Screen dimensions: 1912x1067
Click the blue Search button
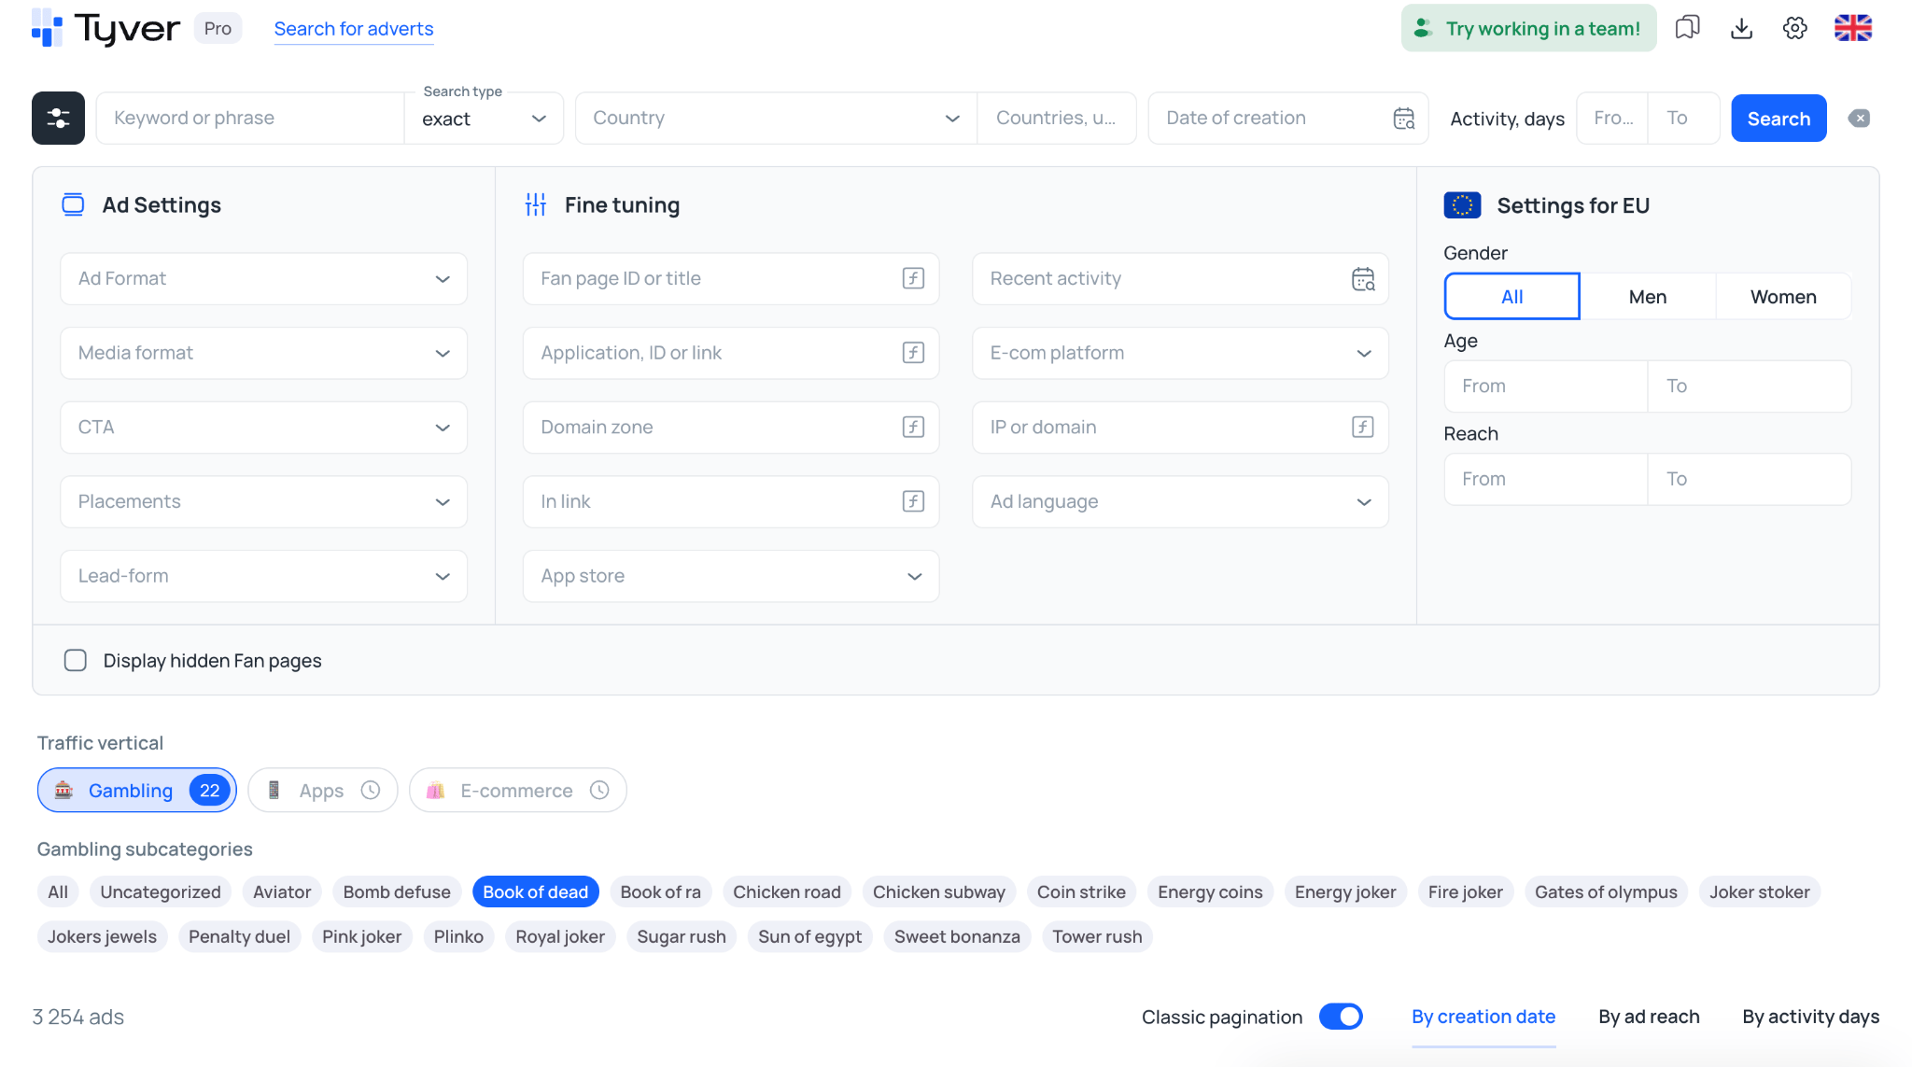click(x=1778, y=119)
